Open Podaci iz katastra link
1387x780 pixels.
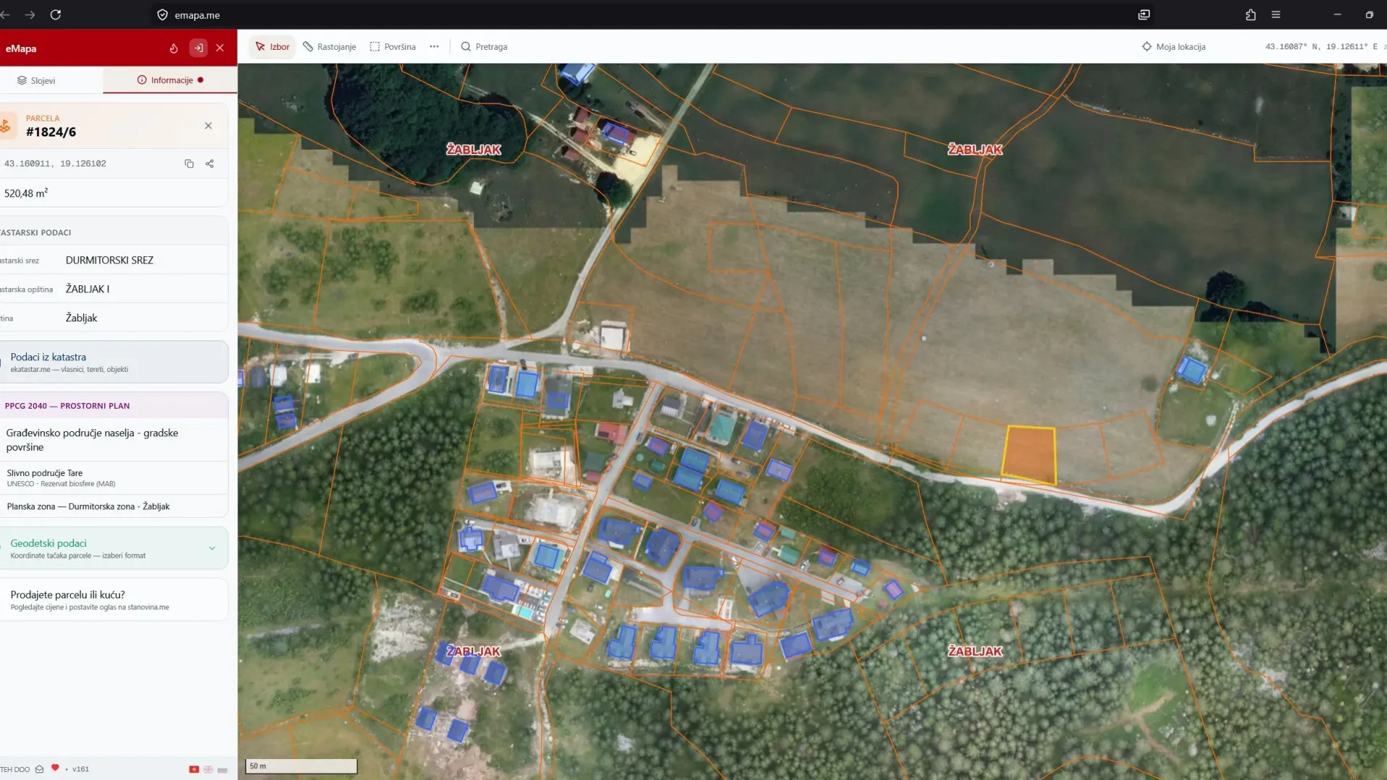114,362
